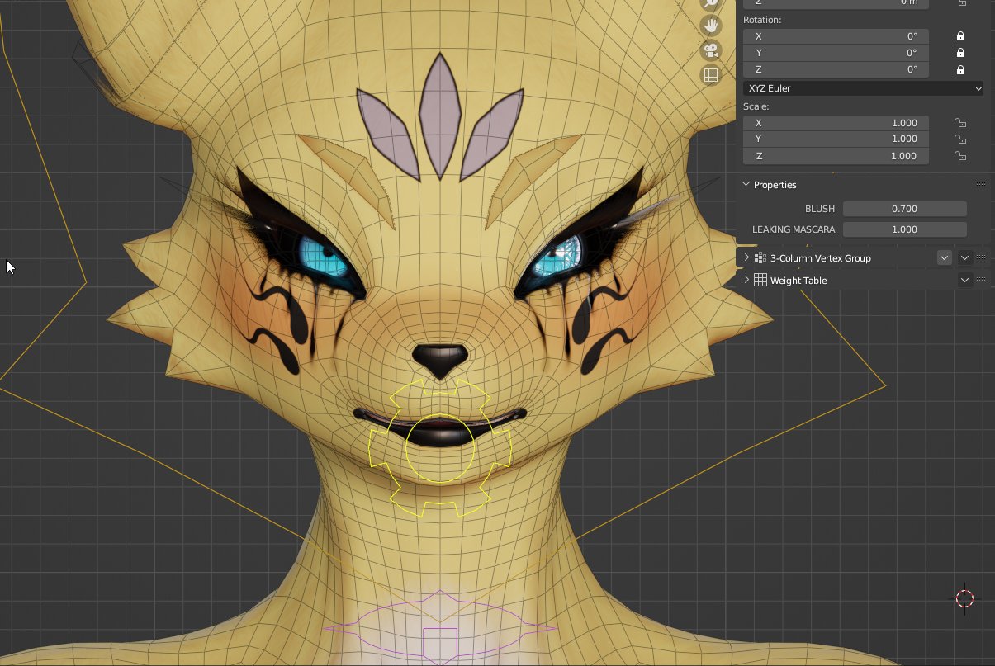Click the 3-Column Vertex Group panel icon
Viewport: 995px width, 666px height.
tap(760, 258)
